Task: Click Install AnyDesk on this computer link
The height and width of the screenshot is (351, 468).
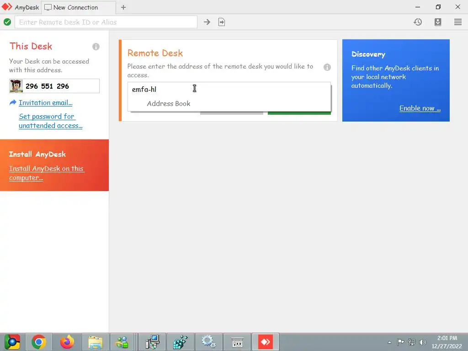Action: (x=47, y=173)
